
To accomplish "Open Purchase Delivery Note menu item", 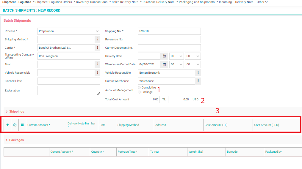I will [159, 2].
